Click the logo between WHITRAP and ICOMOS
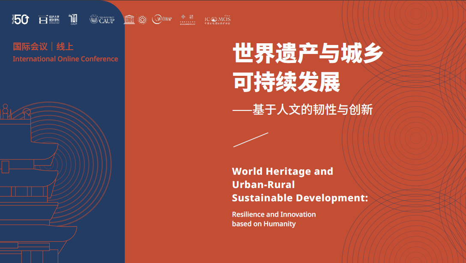The width and height of the screenshot is (466, 263). 188,19
